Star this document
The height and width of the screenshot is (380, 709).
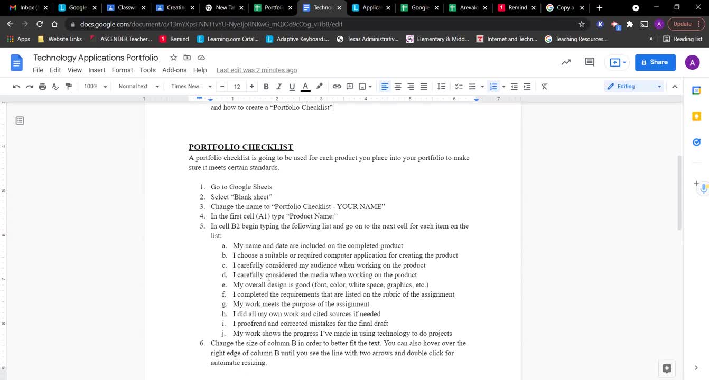pyautogui.click(x=173, y=58)
